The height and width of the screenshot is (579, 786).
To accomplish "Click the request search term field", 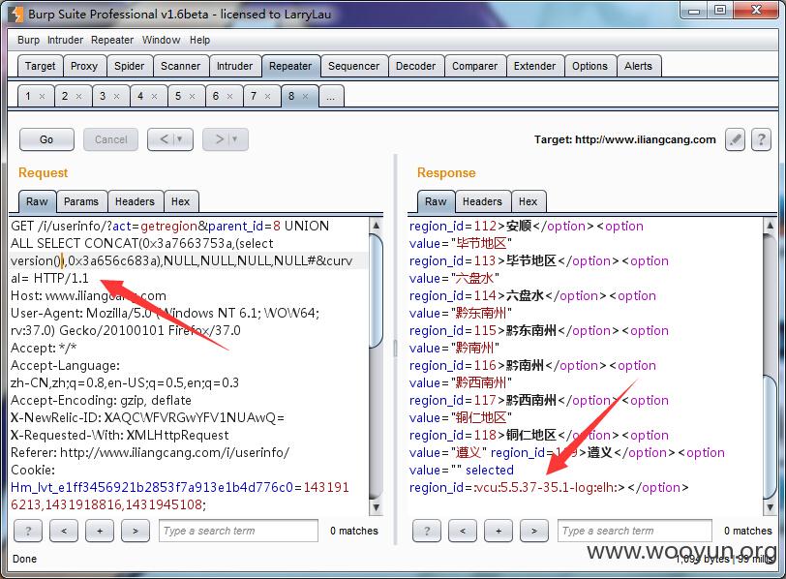I will pos(238,531).
